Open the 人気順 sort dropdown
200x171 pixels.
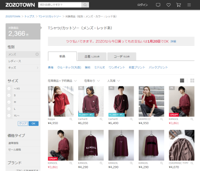click(113, 81)
